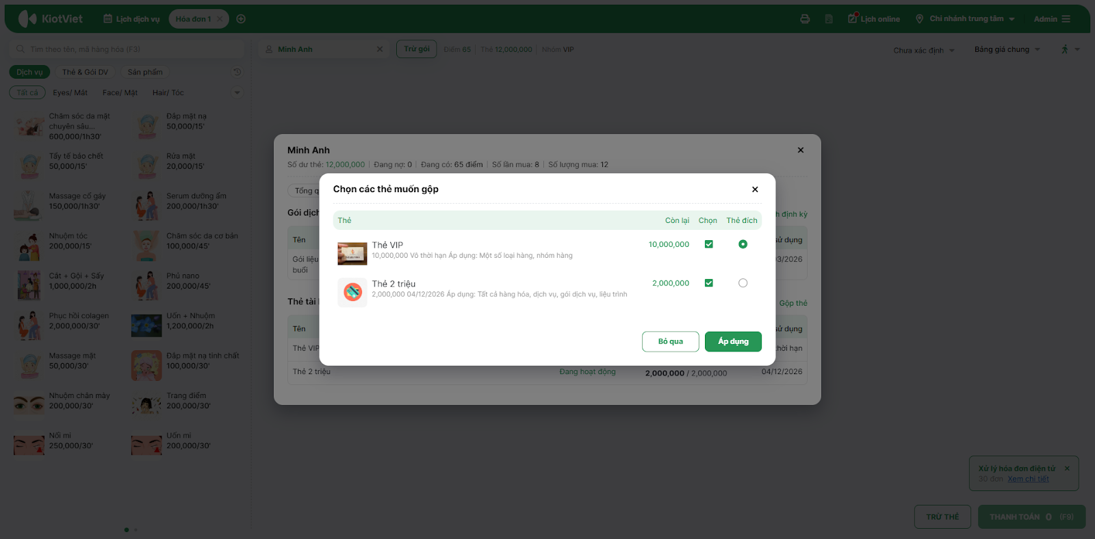Select Thẻ 2 triệu as target card
The width and height of the screenshot is (1095, 539).
[x=743, y=283]
